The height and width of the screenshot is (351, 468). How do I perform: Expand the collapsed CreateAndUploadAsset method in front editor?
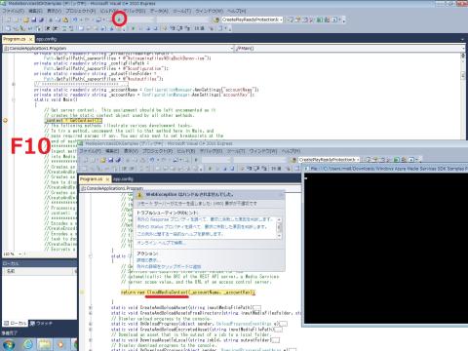tap(91, 307)
